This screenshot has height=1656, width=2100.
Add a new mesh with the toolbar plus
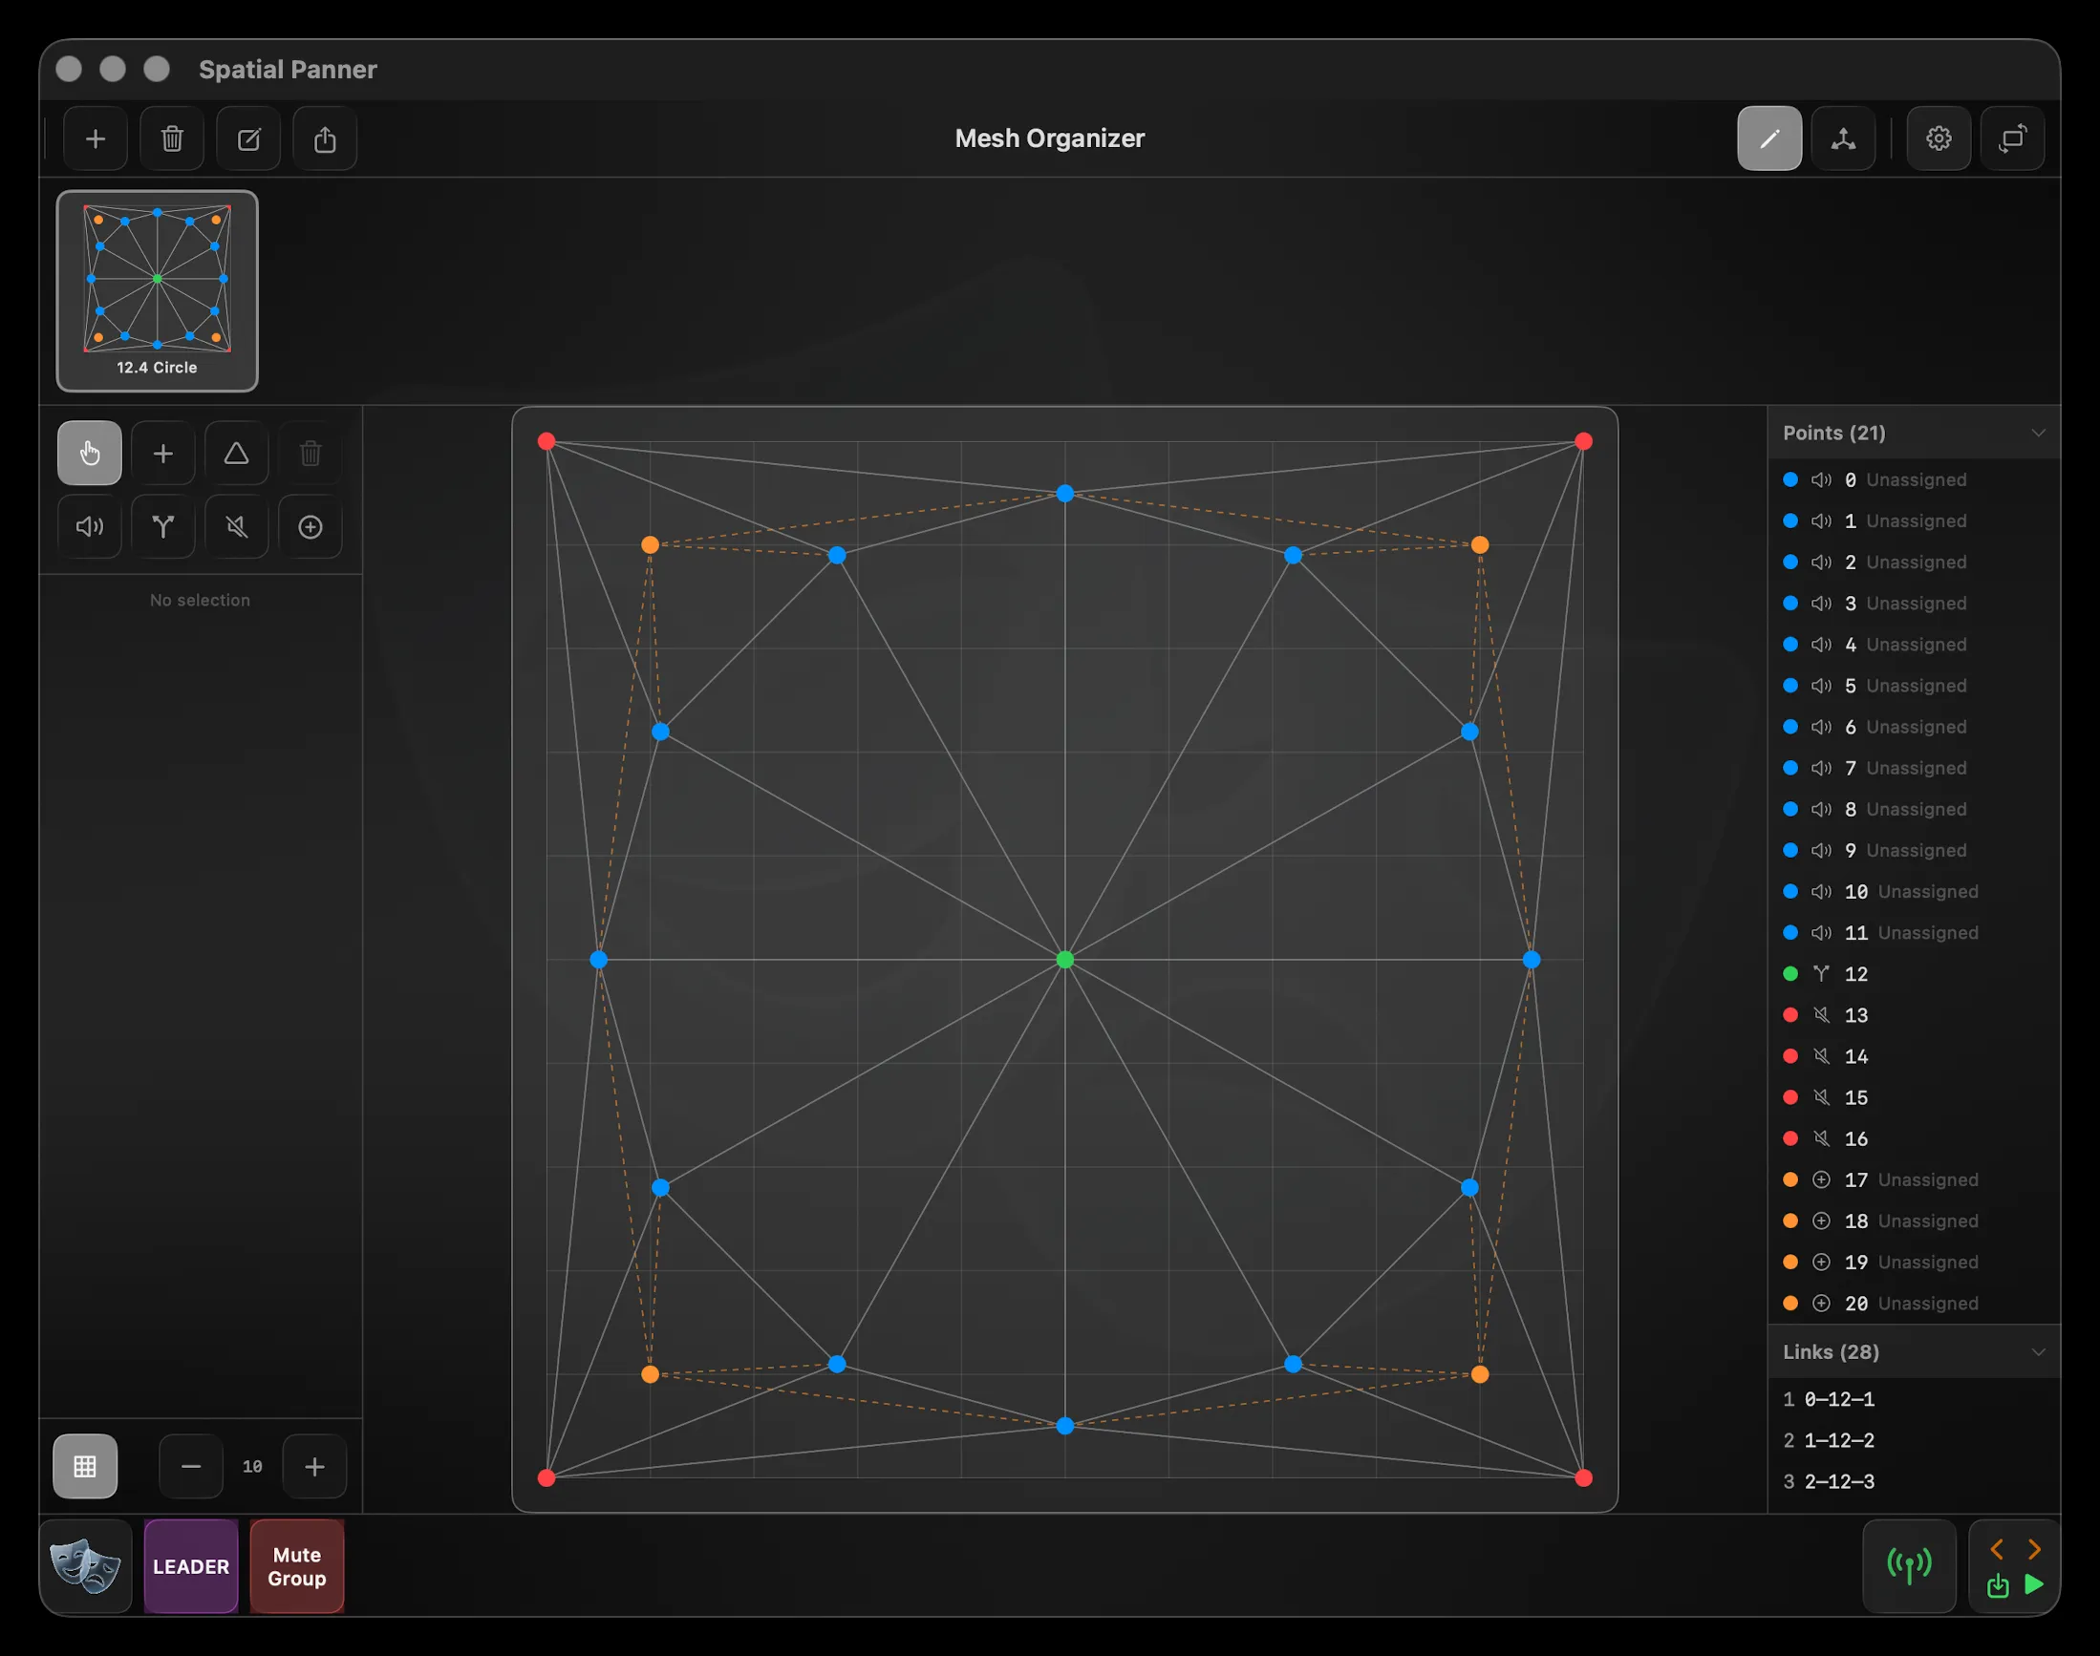[x=95, y=138]
